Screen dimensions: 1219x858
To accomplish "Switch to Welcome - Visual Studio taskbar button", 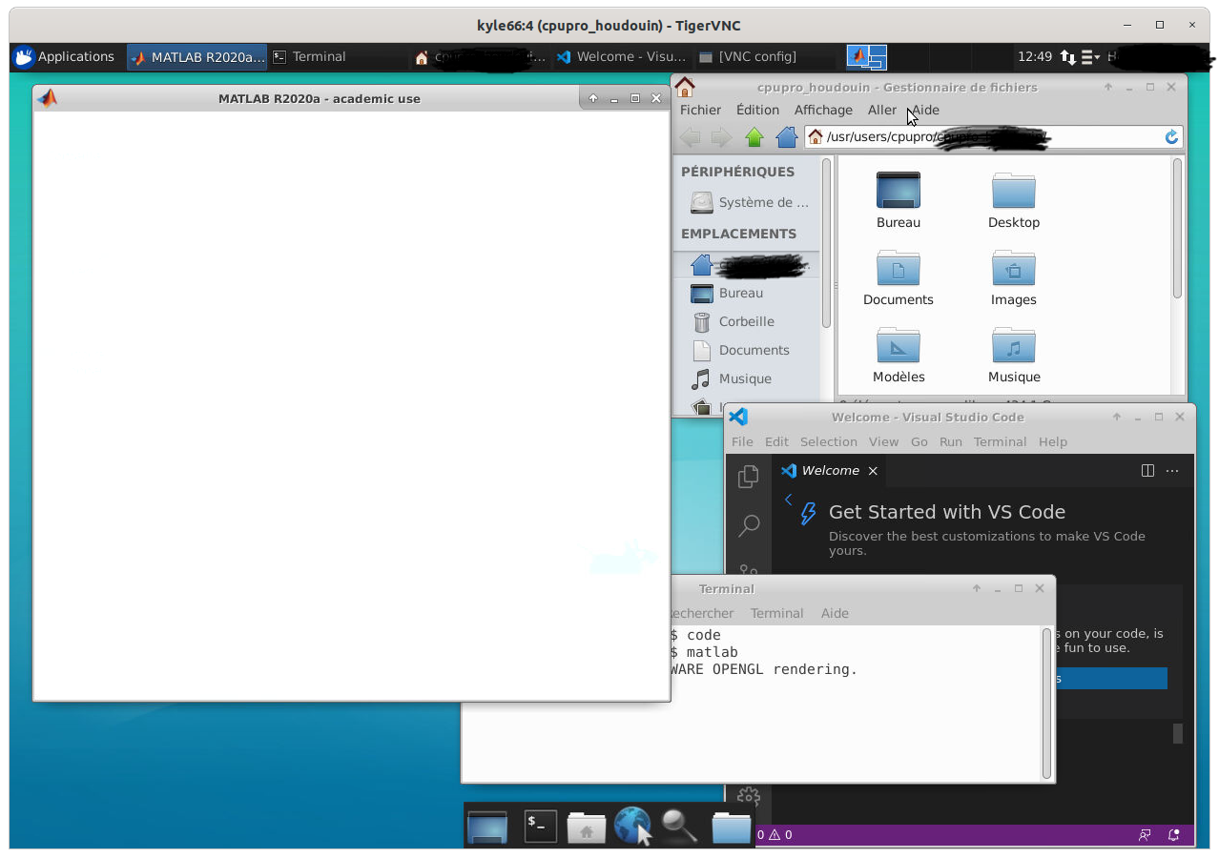I will coord(622,57).
